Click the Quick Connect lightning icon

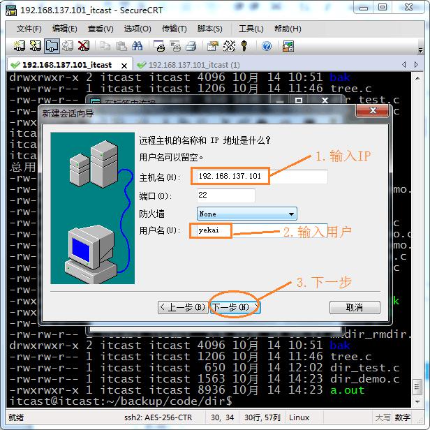36,46
